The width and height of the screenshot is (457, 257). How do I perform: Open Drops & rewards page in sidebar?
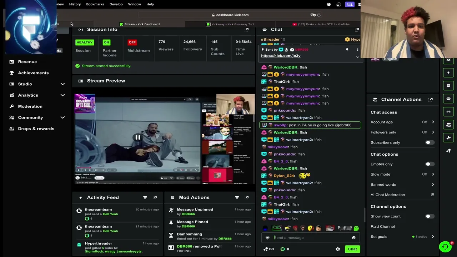[36, 128]
